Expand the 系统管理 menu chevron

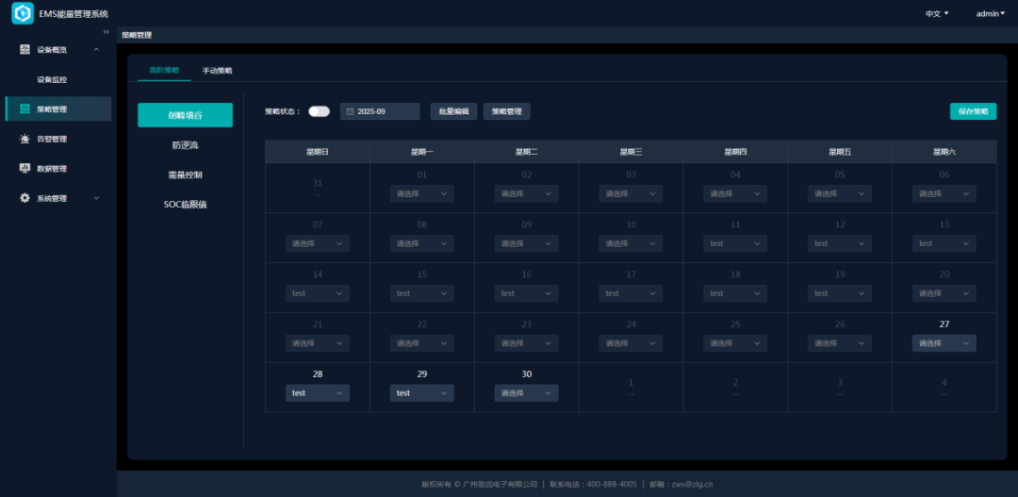coord(96,198)
